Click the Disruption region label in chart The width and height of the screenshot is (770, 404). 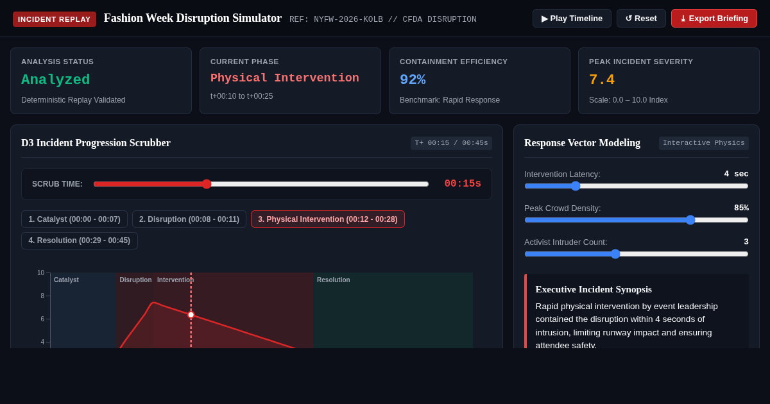point(135,280)
